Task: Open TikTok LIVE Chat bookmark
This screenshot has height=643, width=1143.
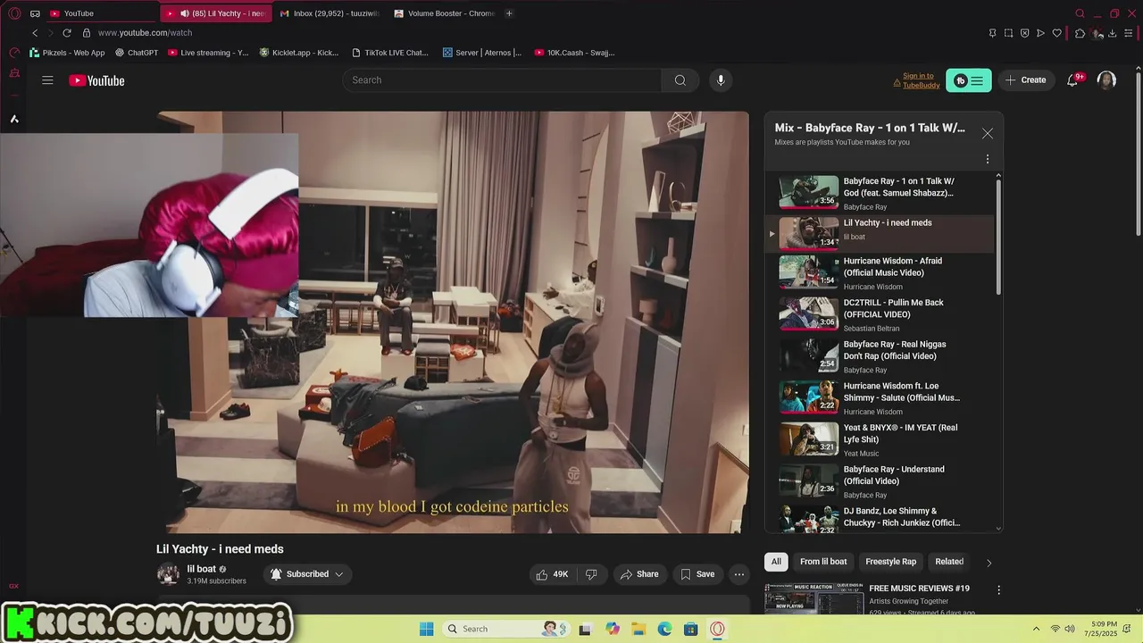Action: pyautogui.click(x=390, y=53)
